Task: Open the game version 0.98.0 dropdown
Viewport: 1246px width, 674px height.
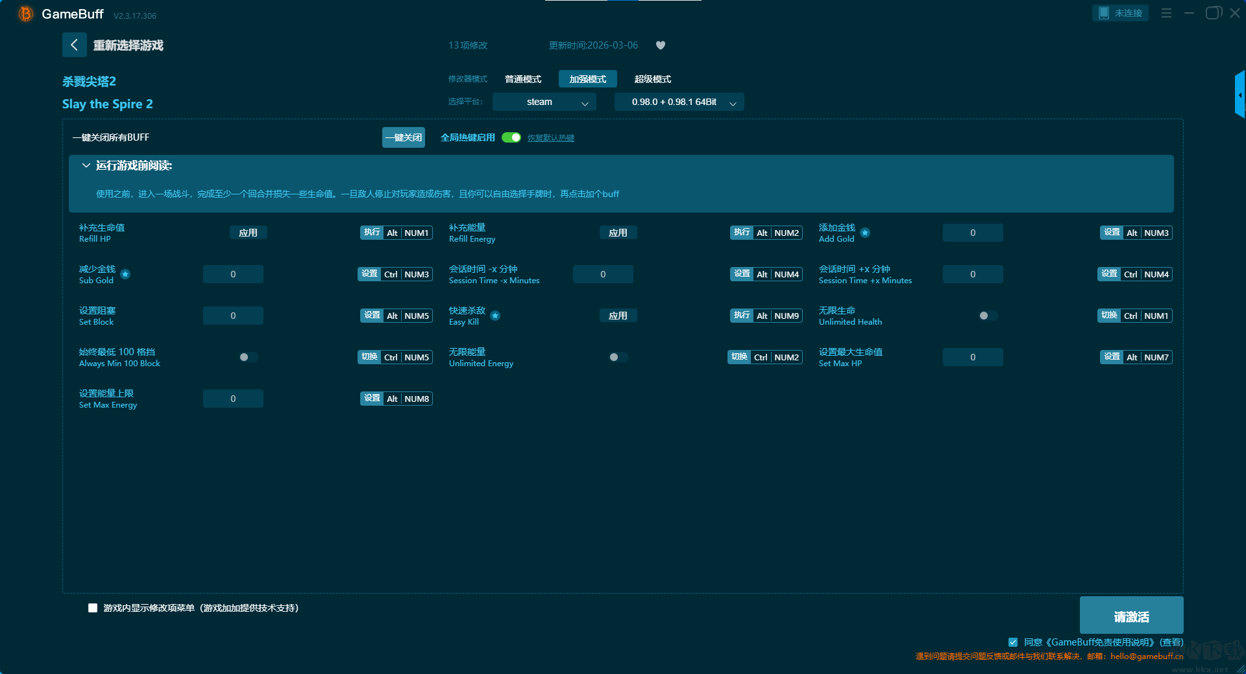Action: pyautogui.click(x=679, y=102)
